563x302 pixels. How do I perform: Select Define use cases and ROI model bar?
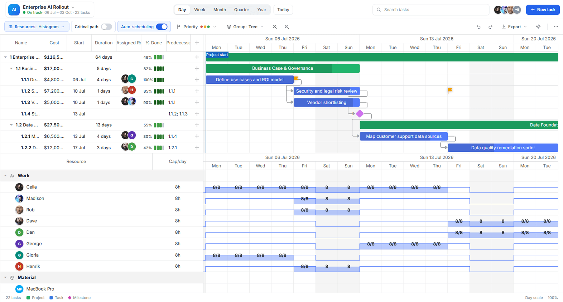click(250, 80)
